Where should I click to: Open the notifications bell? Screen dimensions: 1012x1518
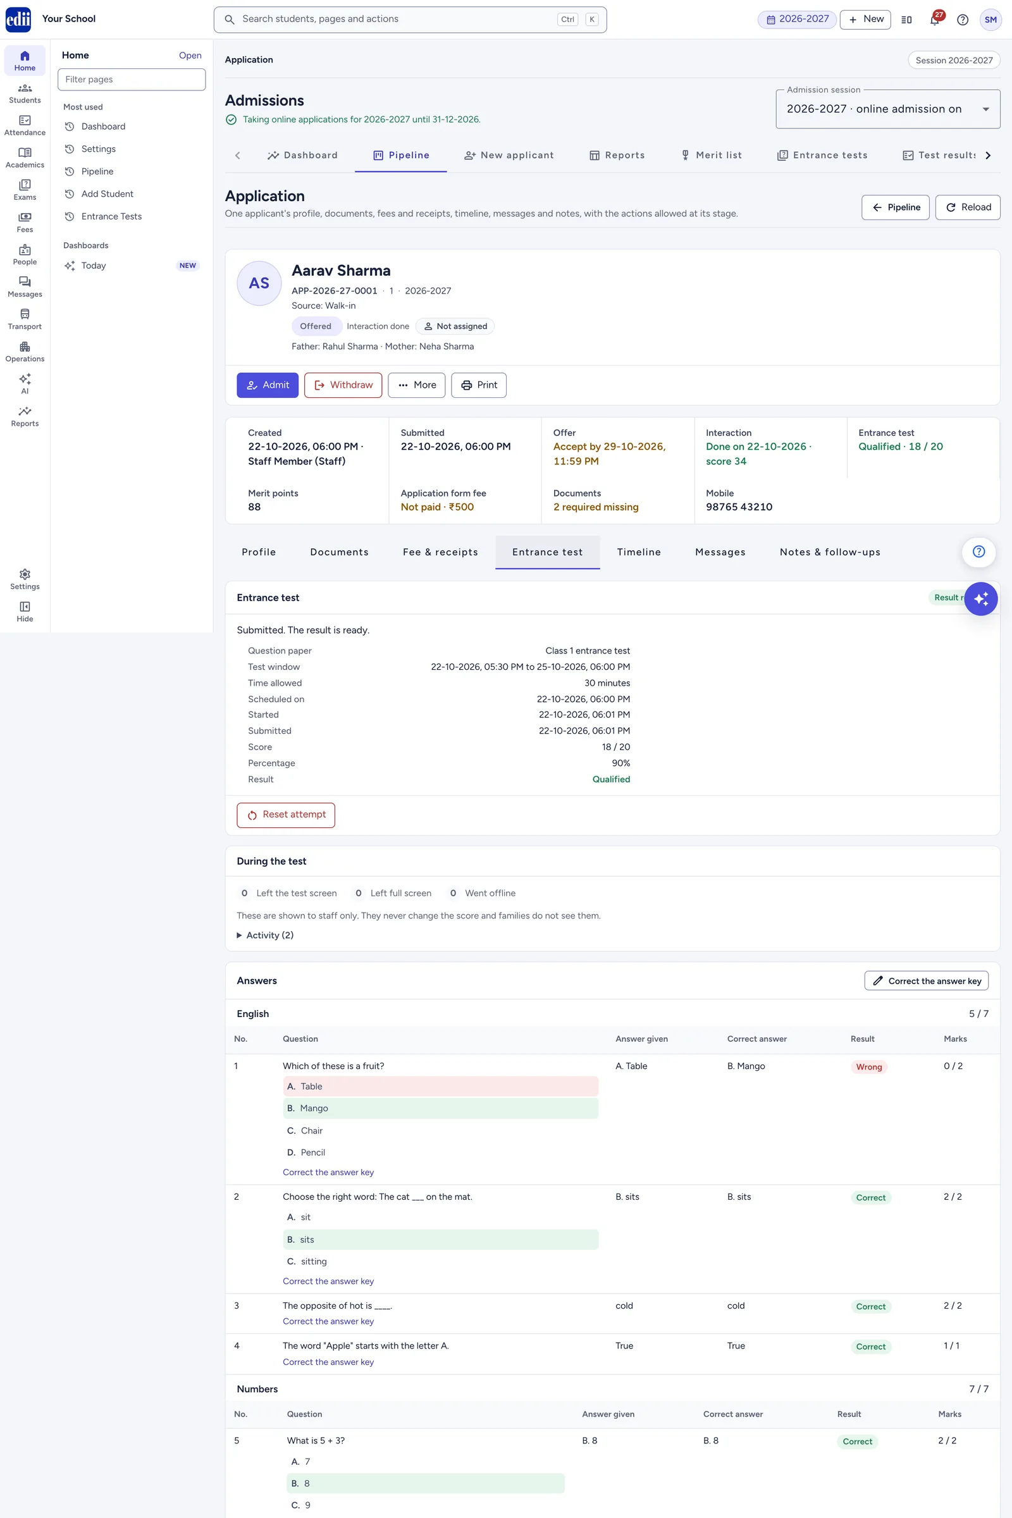[935, 20]
